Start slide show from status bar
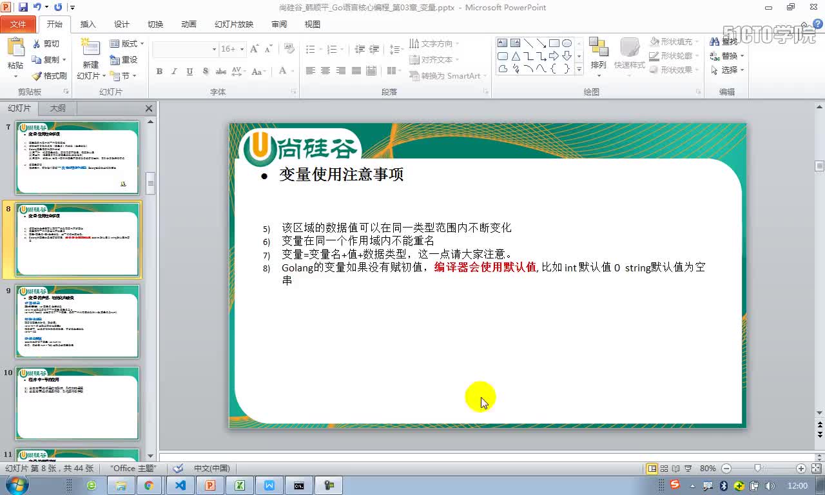 pos(688,469)
